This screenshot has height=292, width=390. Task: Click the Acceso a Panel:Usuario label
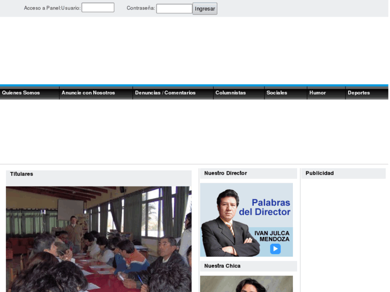pyautogui.click(x=52, y=8)
